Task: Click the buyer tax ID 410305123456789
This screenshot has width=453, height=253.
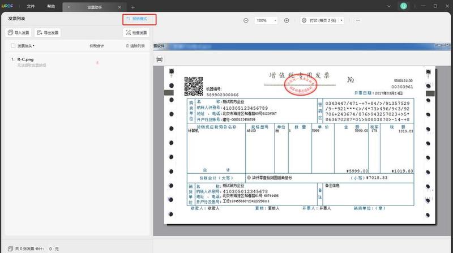Action: click(x=245, y=108)
